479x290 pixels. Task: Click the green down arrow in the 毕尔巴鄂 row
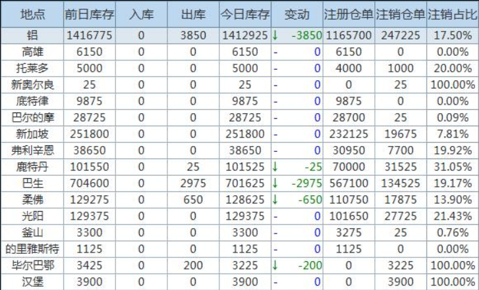click(x=275, y=265)
